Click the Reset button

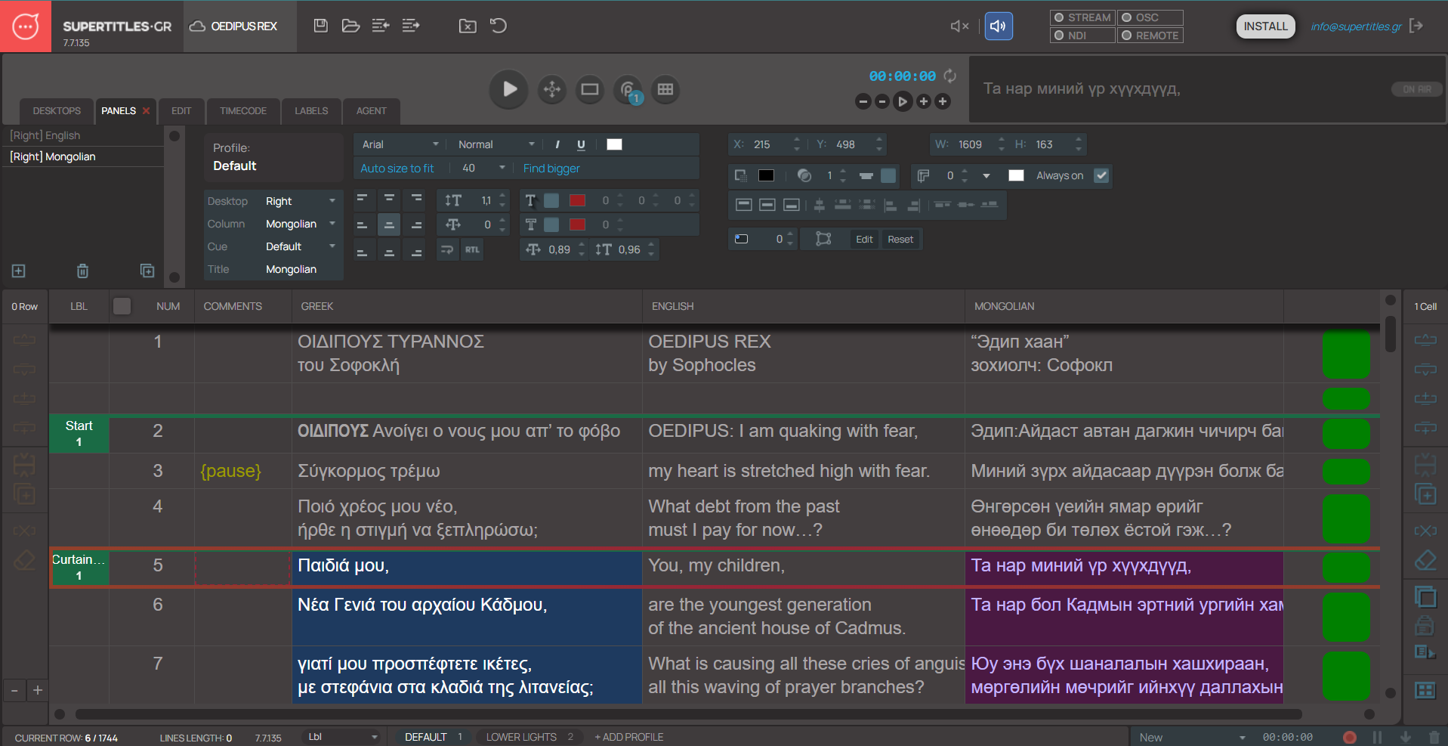tap(900, 240)
